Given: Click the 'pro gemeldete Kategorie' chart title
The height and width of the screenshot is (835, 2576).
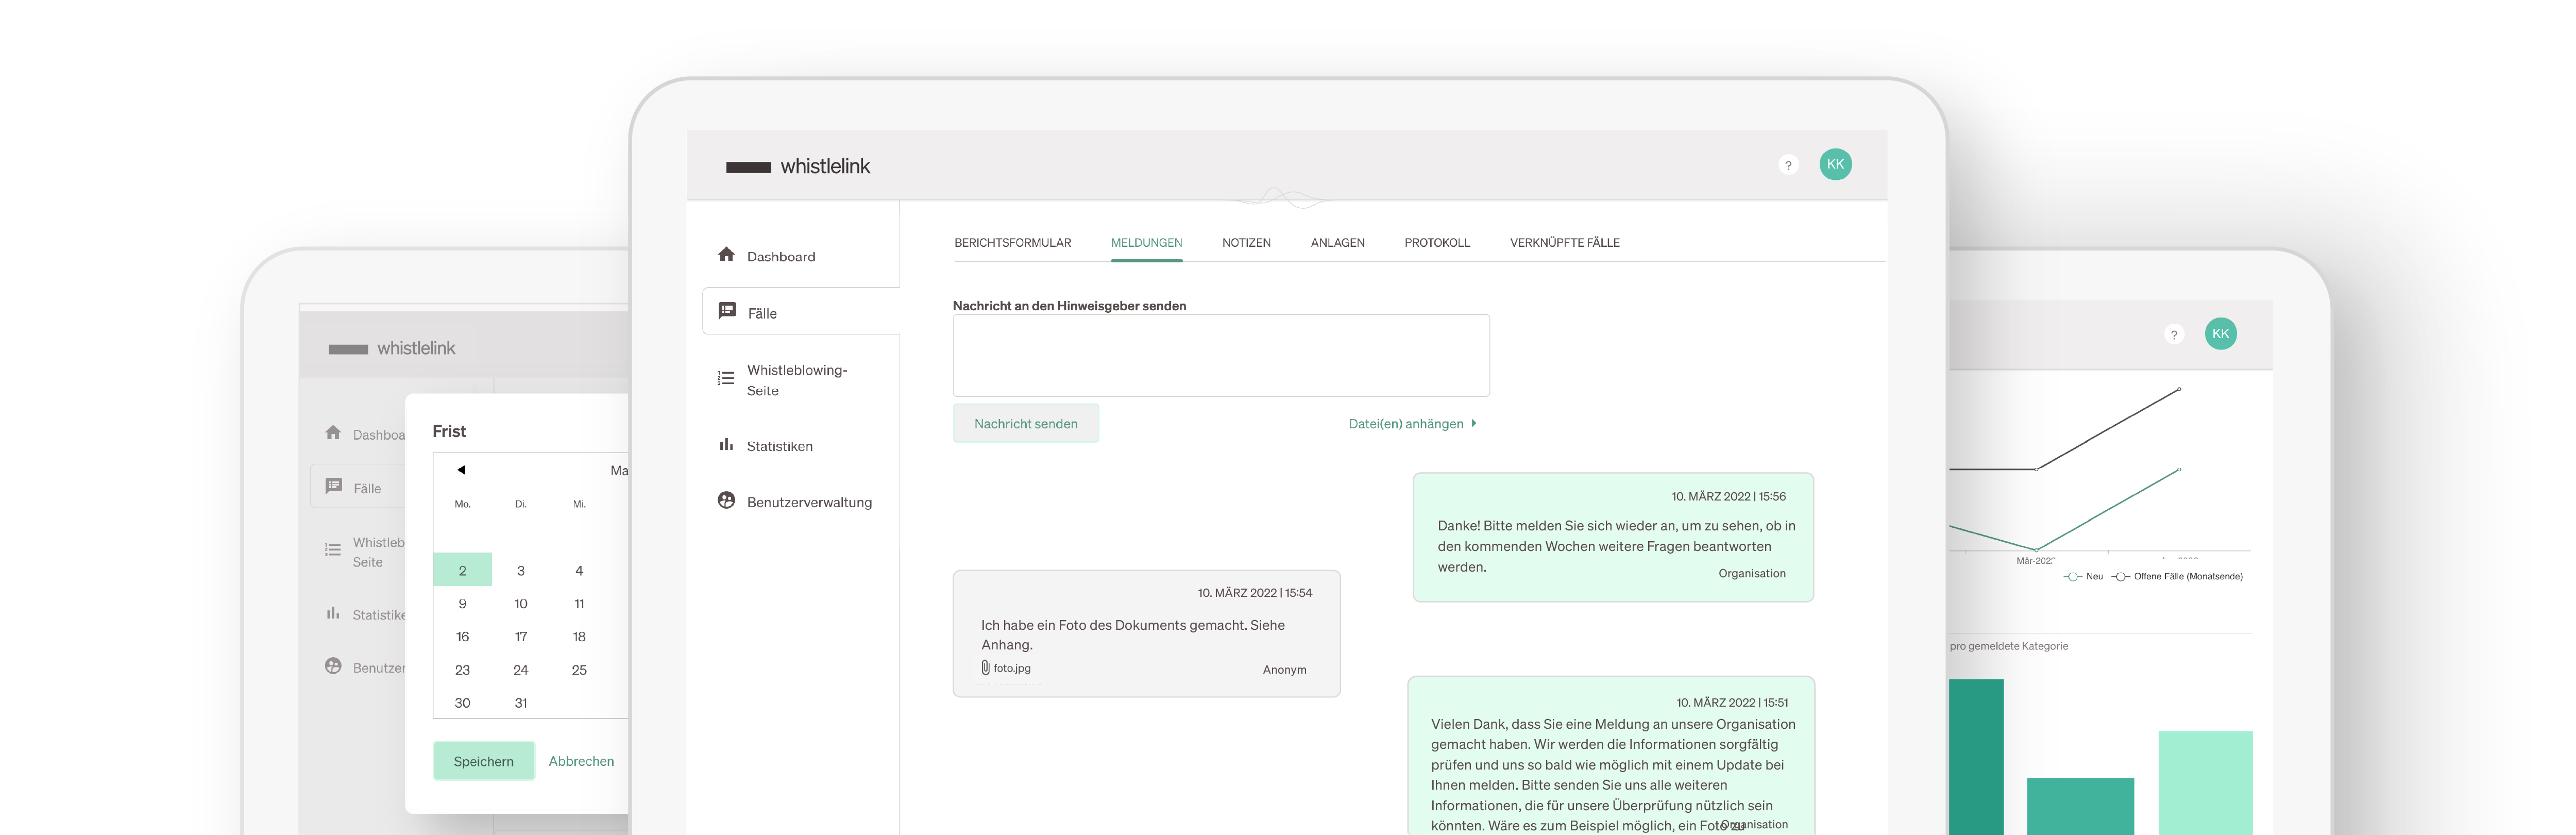Looking at the screenshot, I should click(2008, 646).
